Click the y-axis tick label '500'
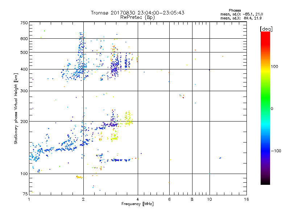 coord(24,52)
